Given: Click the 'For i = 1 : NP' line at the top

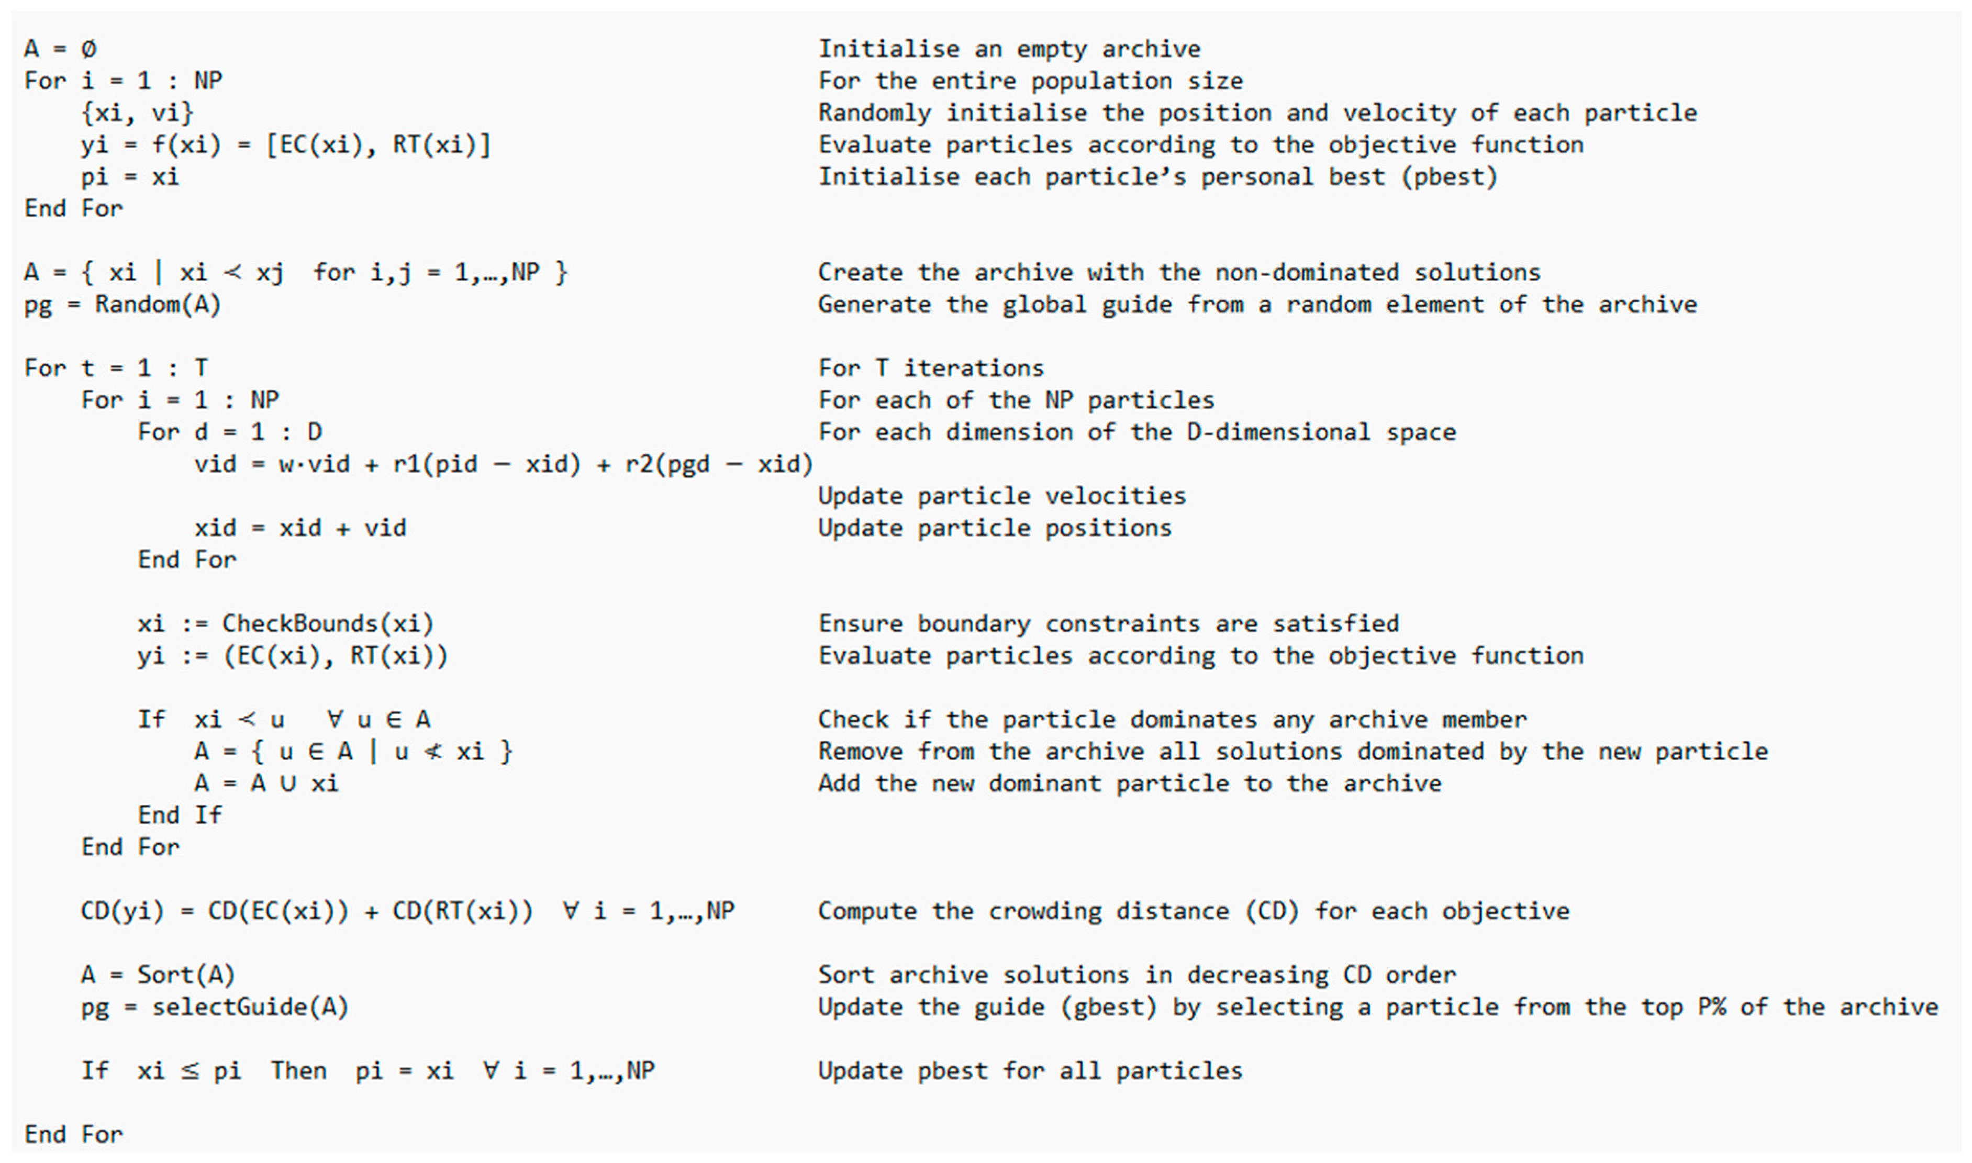Looking at the screenshot, I should [123, 81].
